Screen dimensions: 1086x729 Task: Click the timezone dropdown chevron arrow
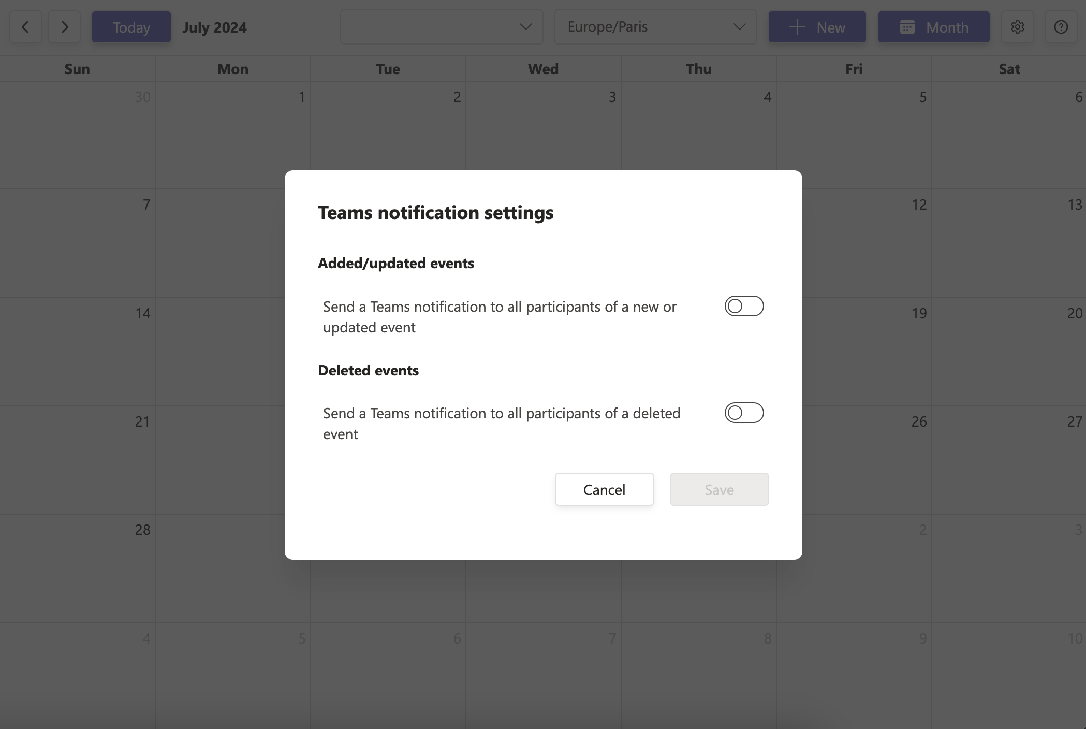[739, 27]
